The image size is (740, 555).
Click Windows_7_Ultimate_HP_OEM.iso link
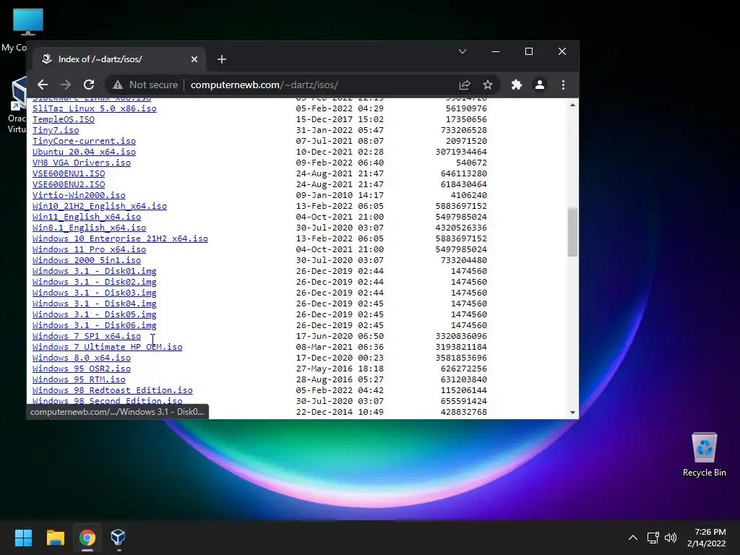click(107, 348)
